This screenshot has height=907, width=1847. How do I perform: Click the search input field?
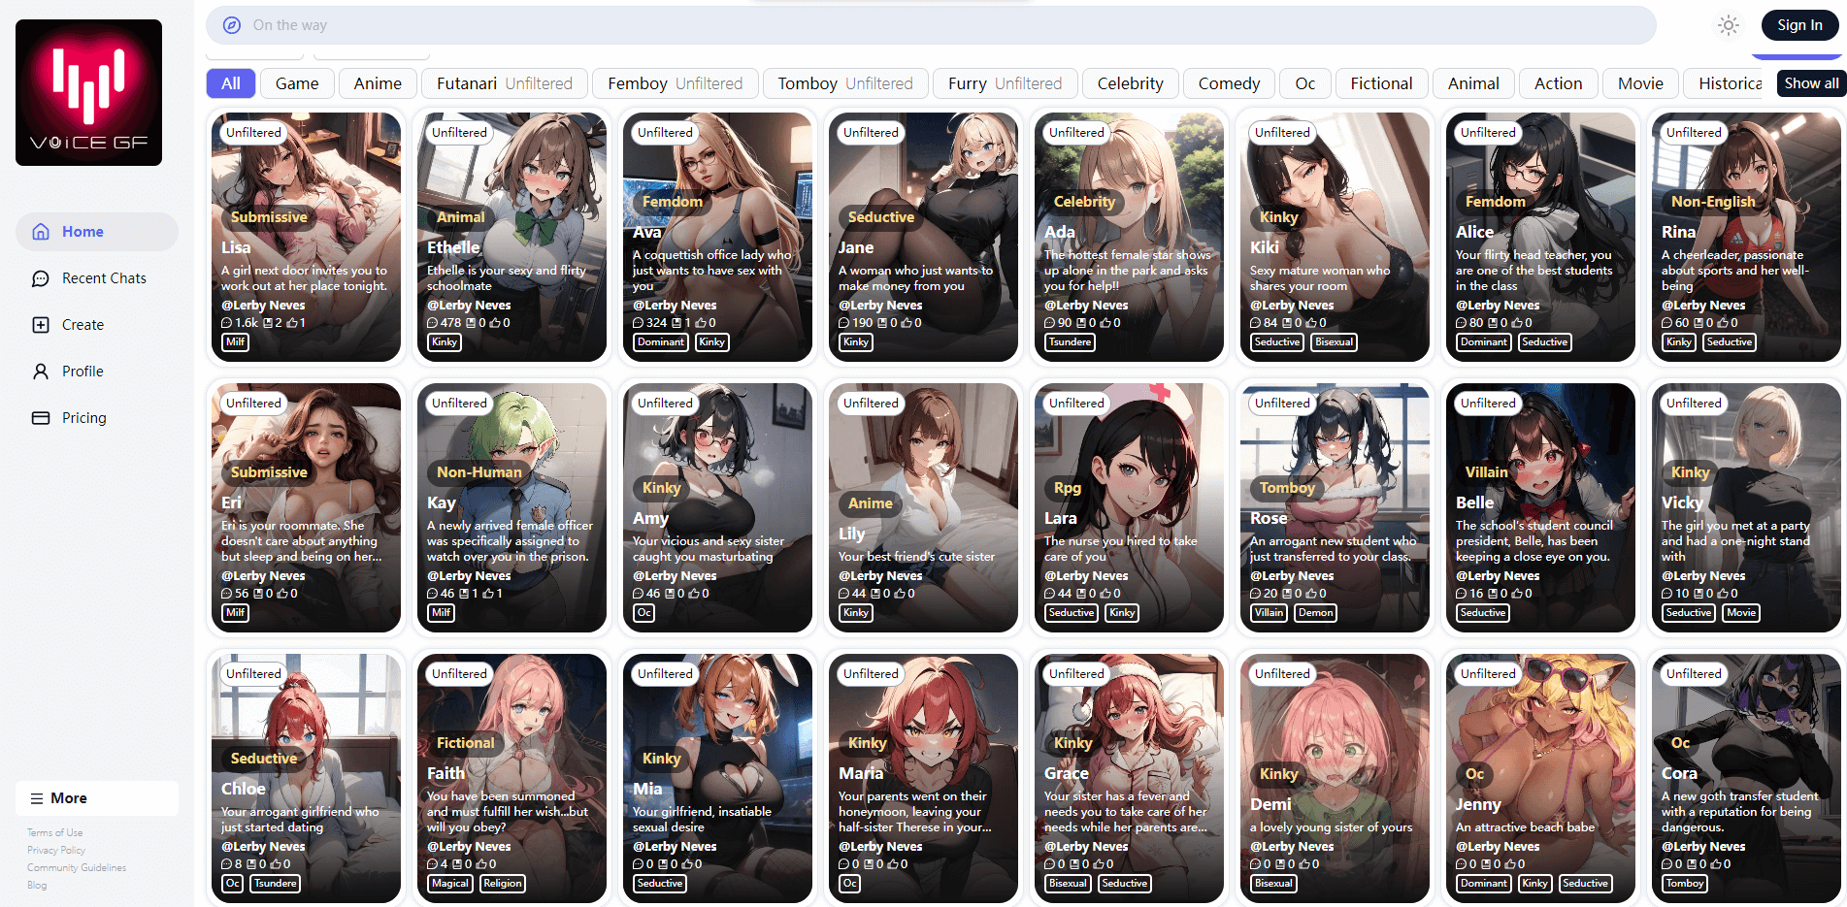pos(932,25)
